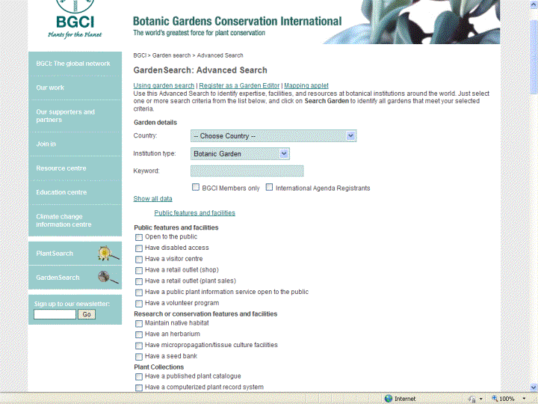538x404 pixels.
Task: Click the Keyword input field
Action: (247, 171)
